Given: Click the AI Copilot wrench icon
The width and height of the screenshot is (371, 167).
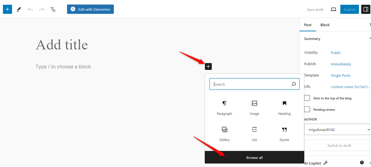Looking at the screenshot, I should [325, 162].
